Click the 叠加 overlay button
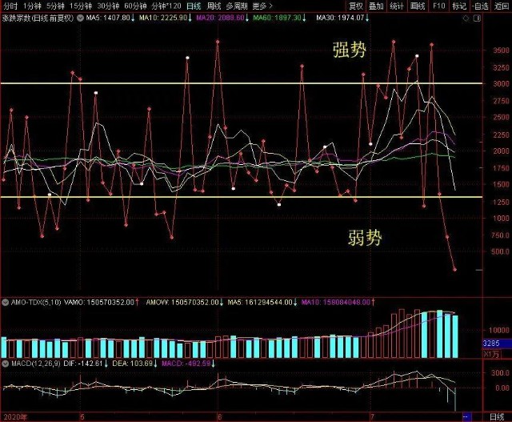Viewport: 512px width, 422px height. [376, 6]
